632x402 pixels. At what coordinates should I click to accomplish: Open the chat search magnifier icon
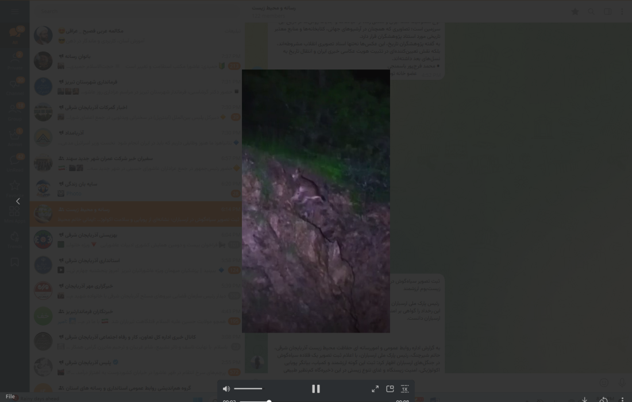point(591,11)
